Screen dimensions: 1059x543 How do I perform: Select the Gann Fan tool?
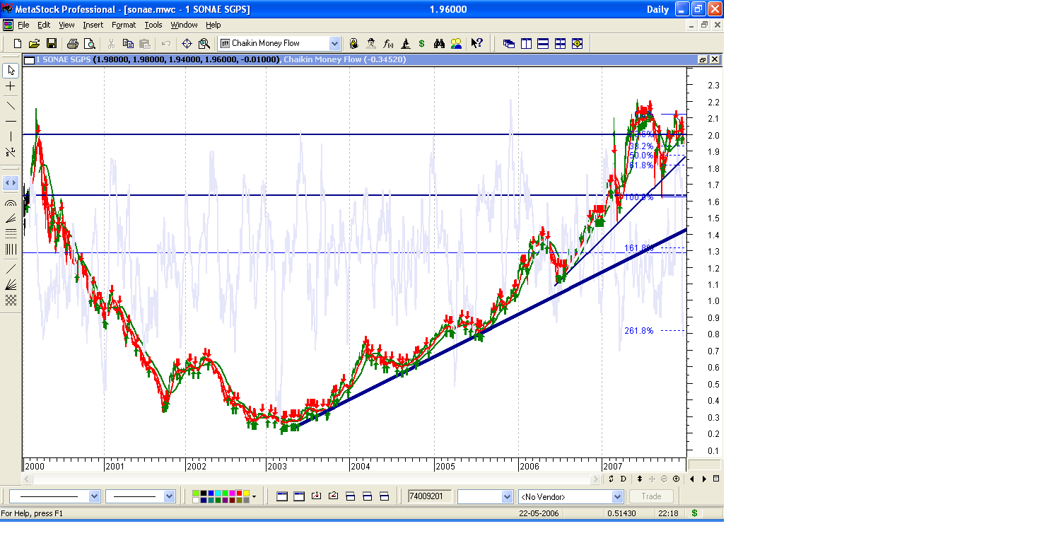coord(11,284)
